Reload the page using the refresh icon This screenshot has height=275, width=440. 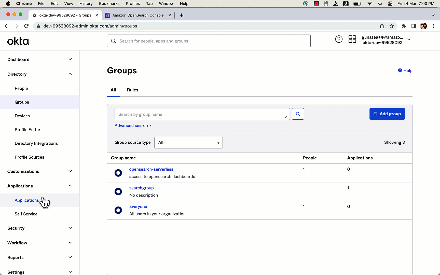point(26,26)
